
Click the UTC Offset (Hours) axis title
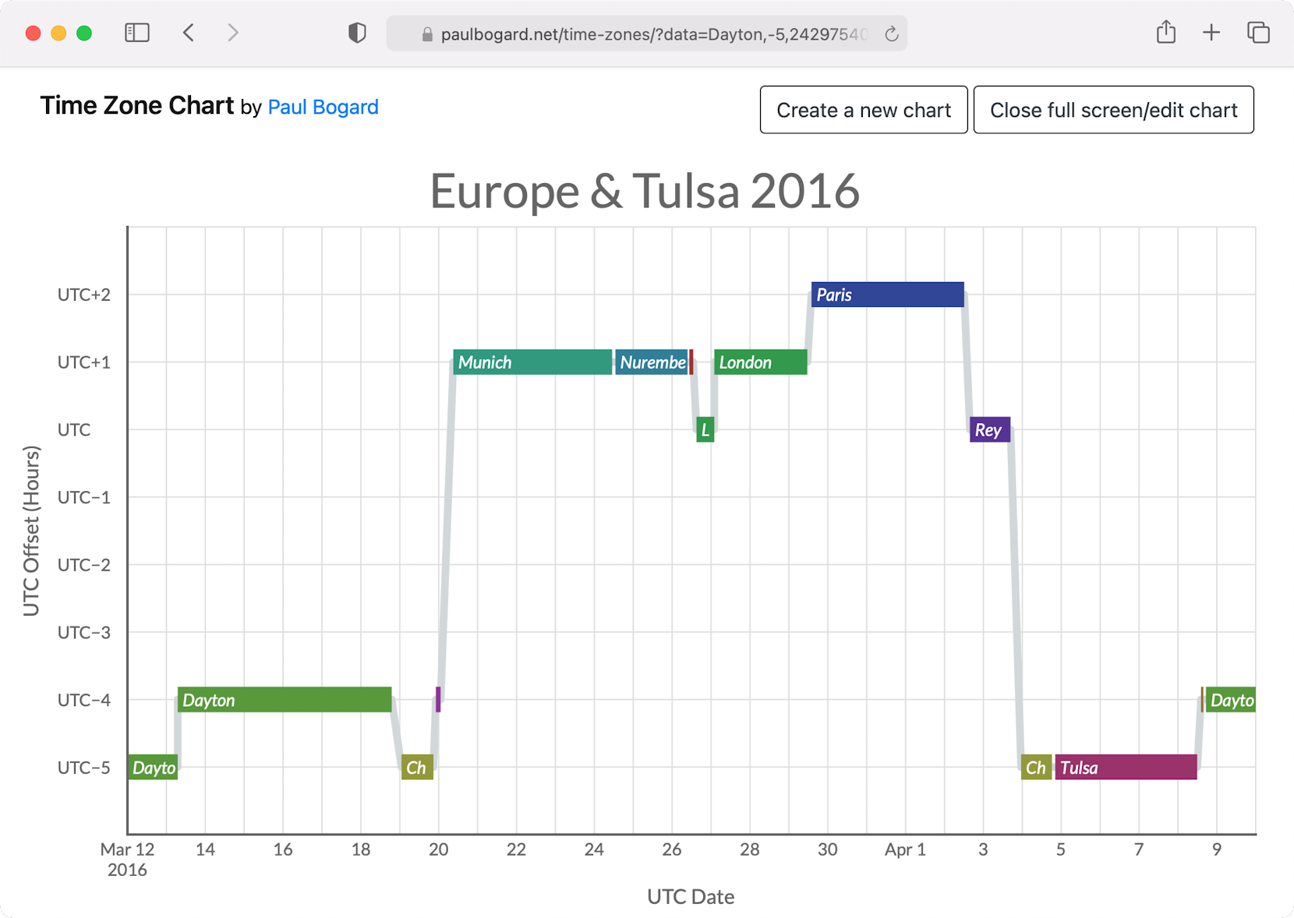[31, 531]
